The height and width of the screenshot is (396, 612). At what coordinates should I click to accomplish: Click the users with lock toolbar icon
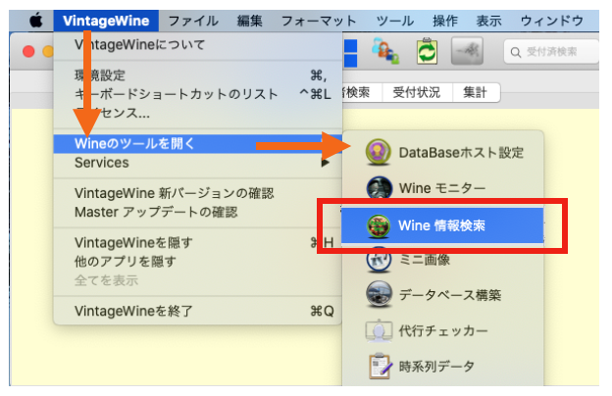point(383,50)
